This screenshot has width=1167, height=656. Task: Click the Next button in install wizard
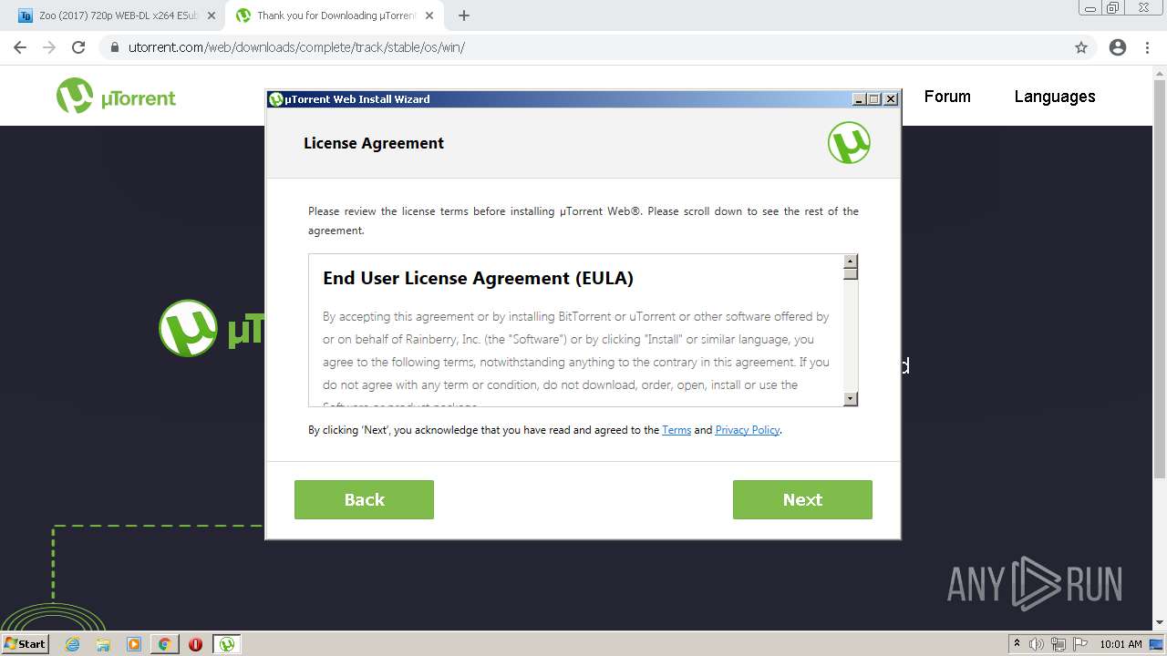[x=802, y=499]
